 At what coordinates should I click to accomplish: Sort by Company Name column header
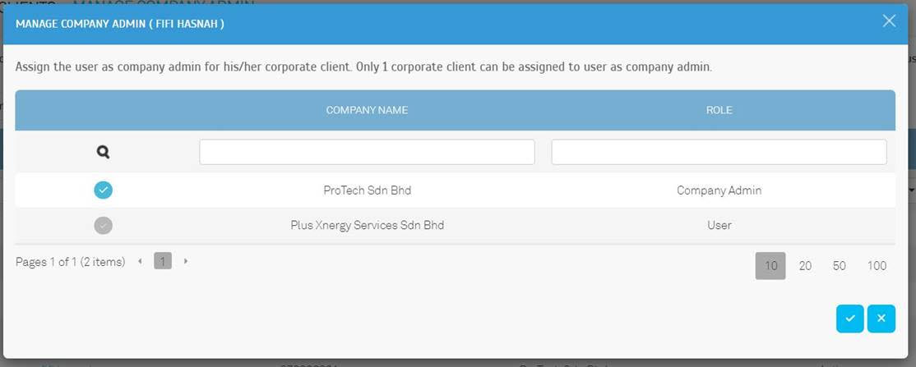click(x=367, y=110)
